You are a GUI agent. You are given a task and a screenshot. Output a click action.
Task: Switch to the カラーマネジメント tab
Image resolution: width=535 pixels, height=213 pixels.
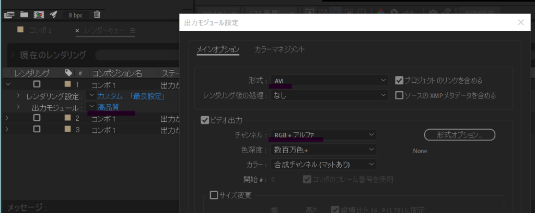click(x=280, y=49)
